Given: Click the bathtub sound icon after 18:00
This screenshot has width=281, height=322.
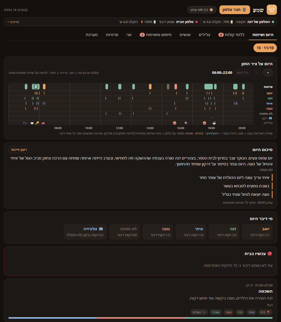Looking at the screenshot, I should (x=214, y=123).
